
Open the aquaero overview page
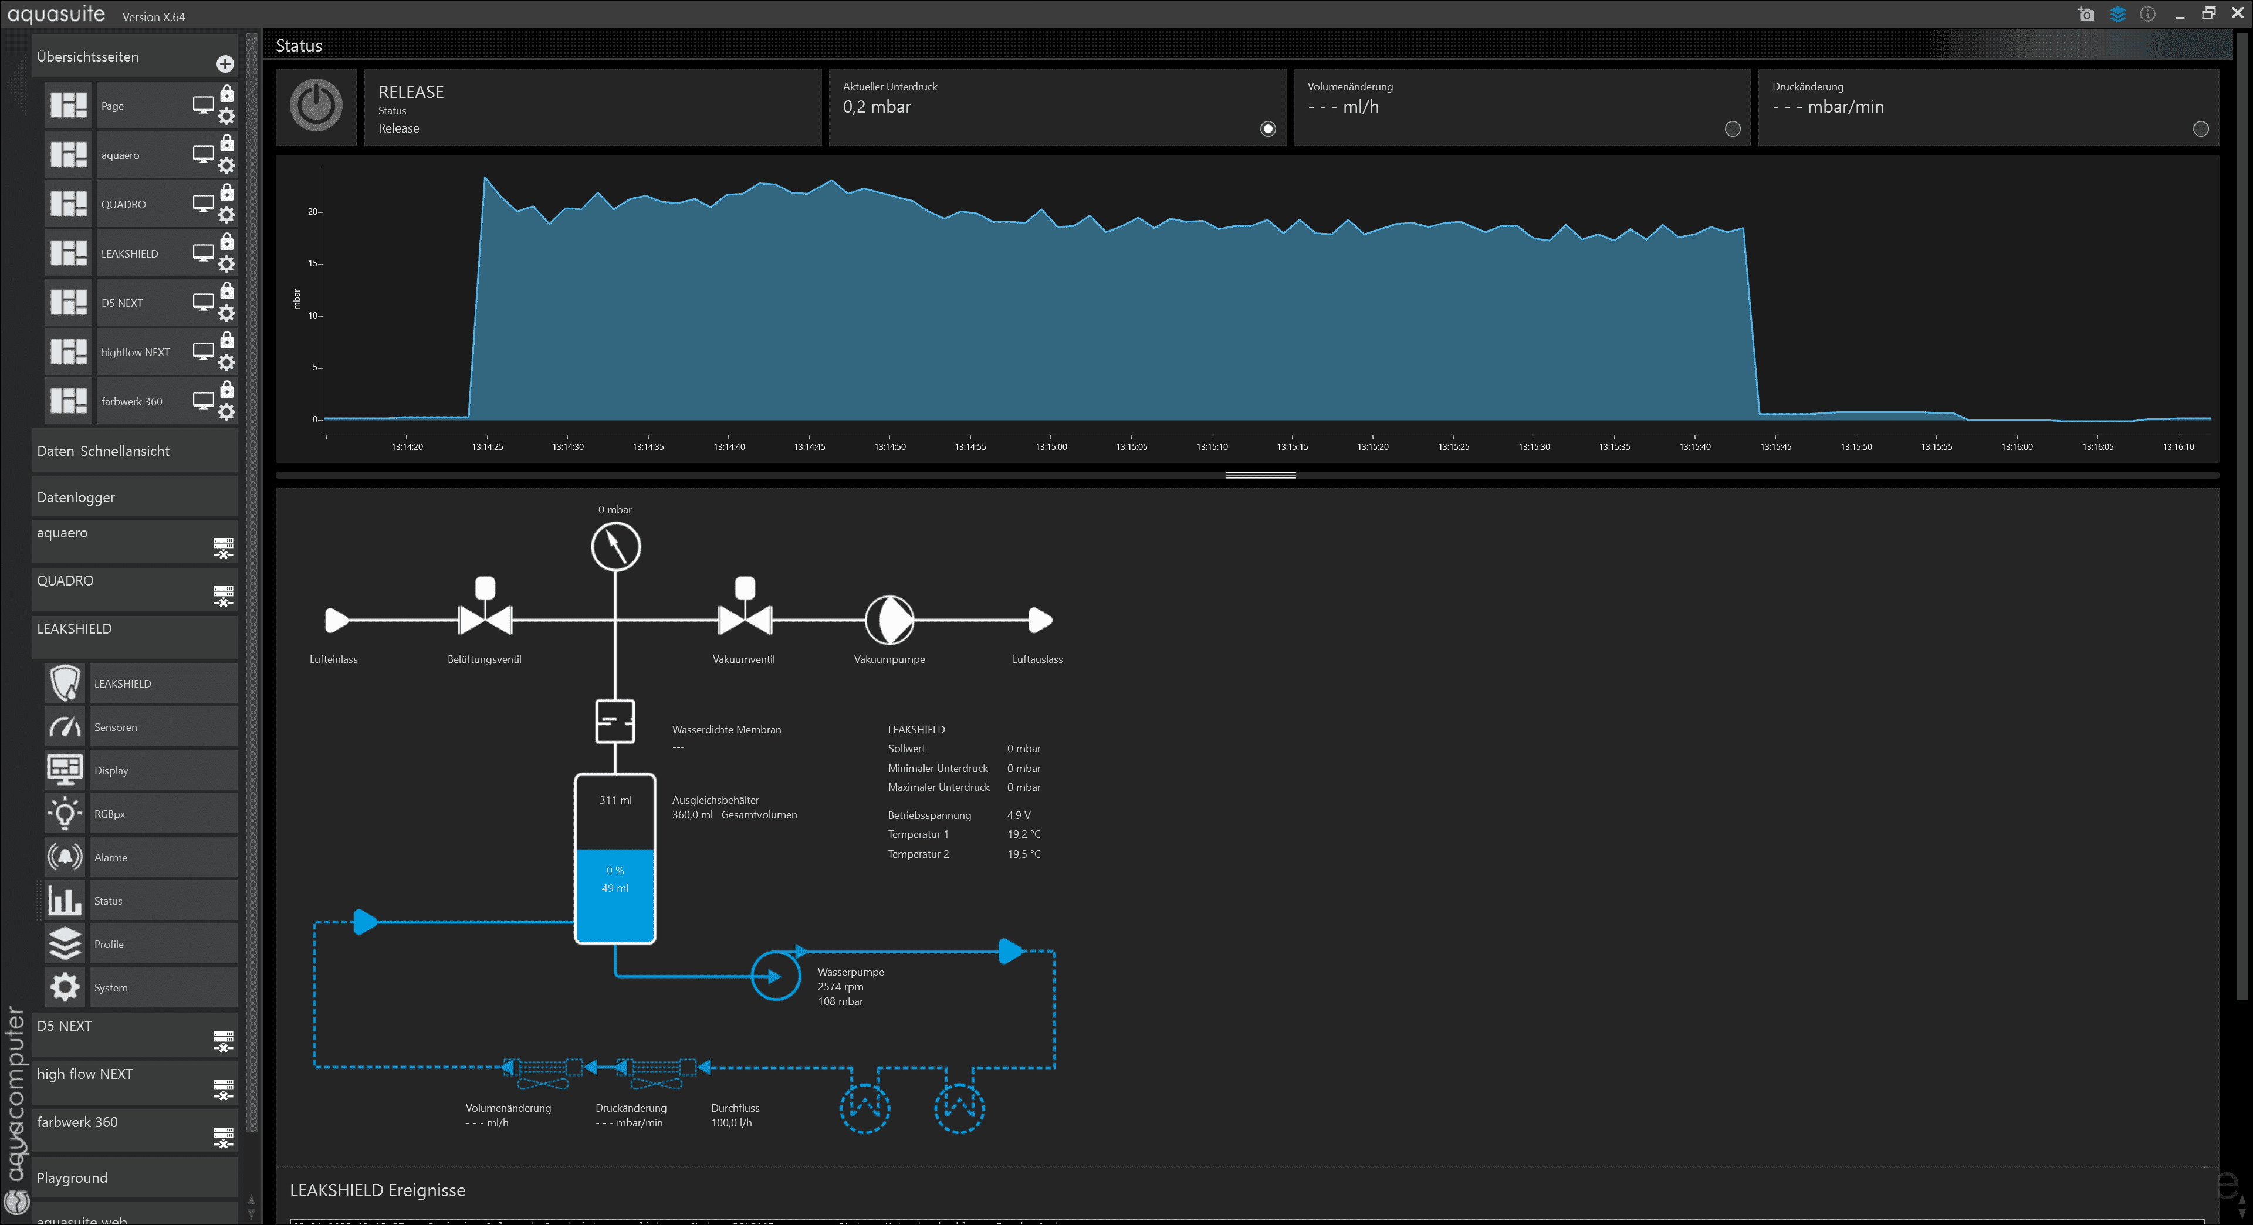[120, 155]
